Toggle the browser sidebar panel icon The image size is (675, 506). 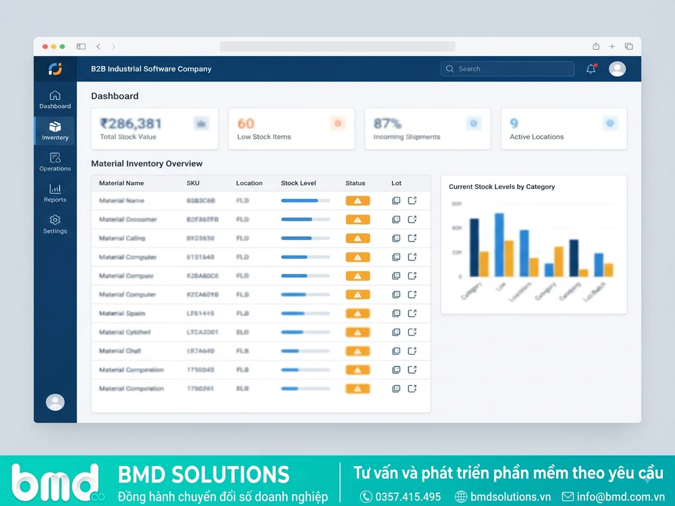pos(81,47)
